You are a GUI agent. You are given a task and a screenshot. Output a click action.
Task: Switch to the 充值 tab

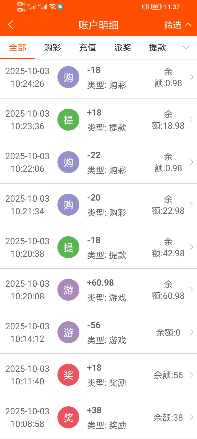88,48
